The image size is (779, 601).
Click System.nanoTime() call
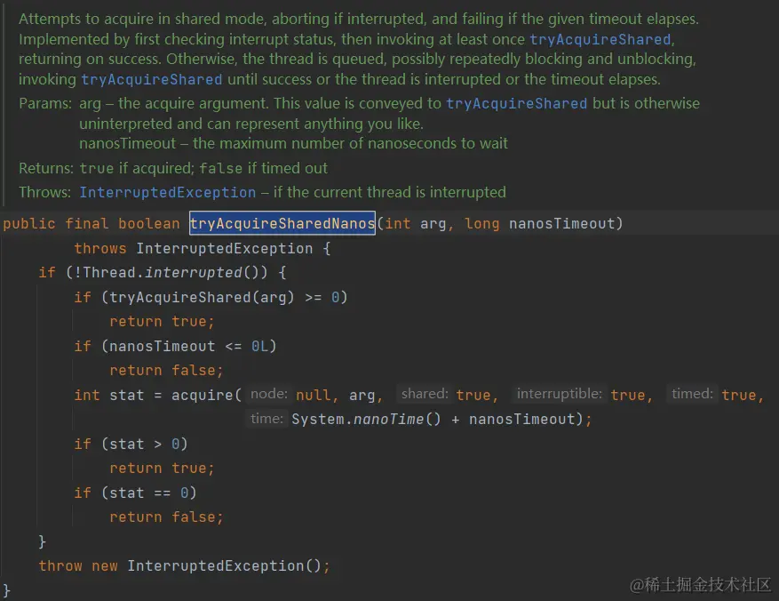366,419
